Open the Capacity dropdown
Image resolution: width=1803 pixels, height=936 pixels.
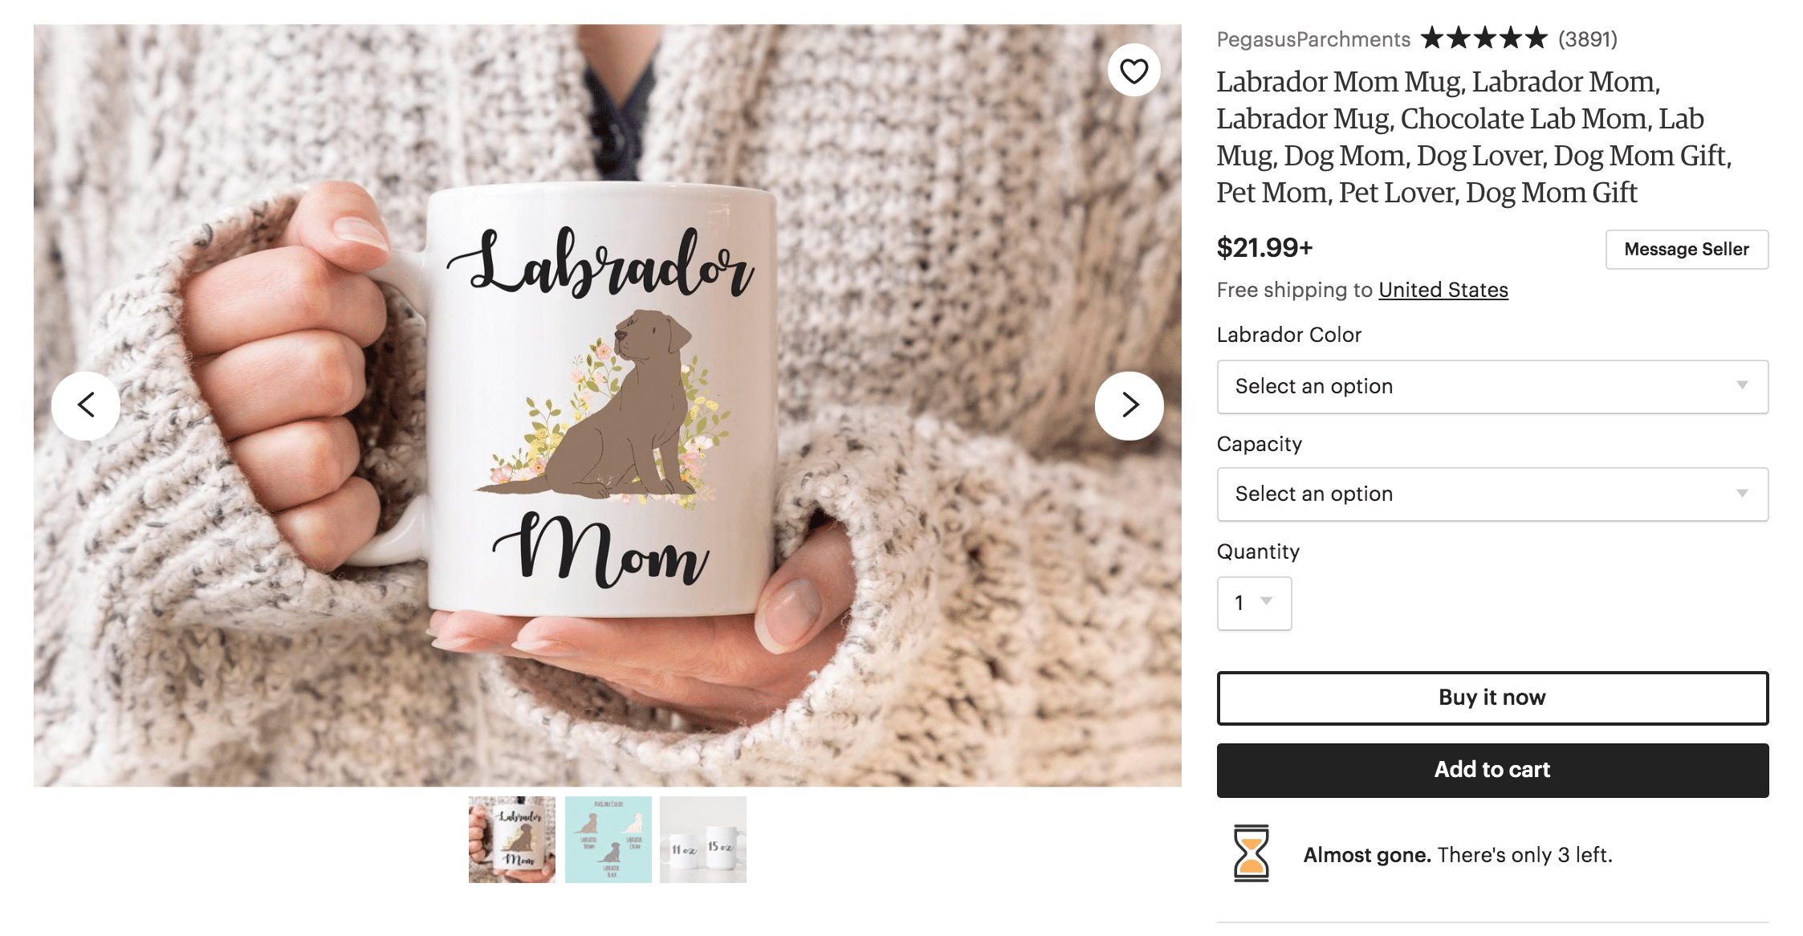(1492, 494)
